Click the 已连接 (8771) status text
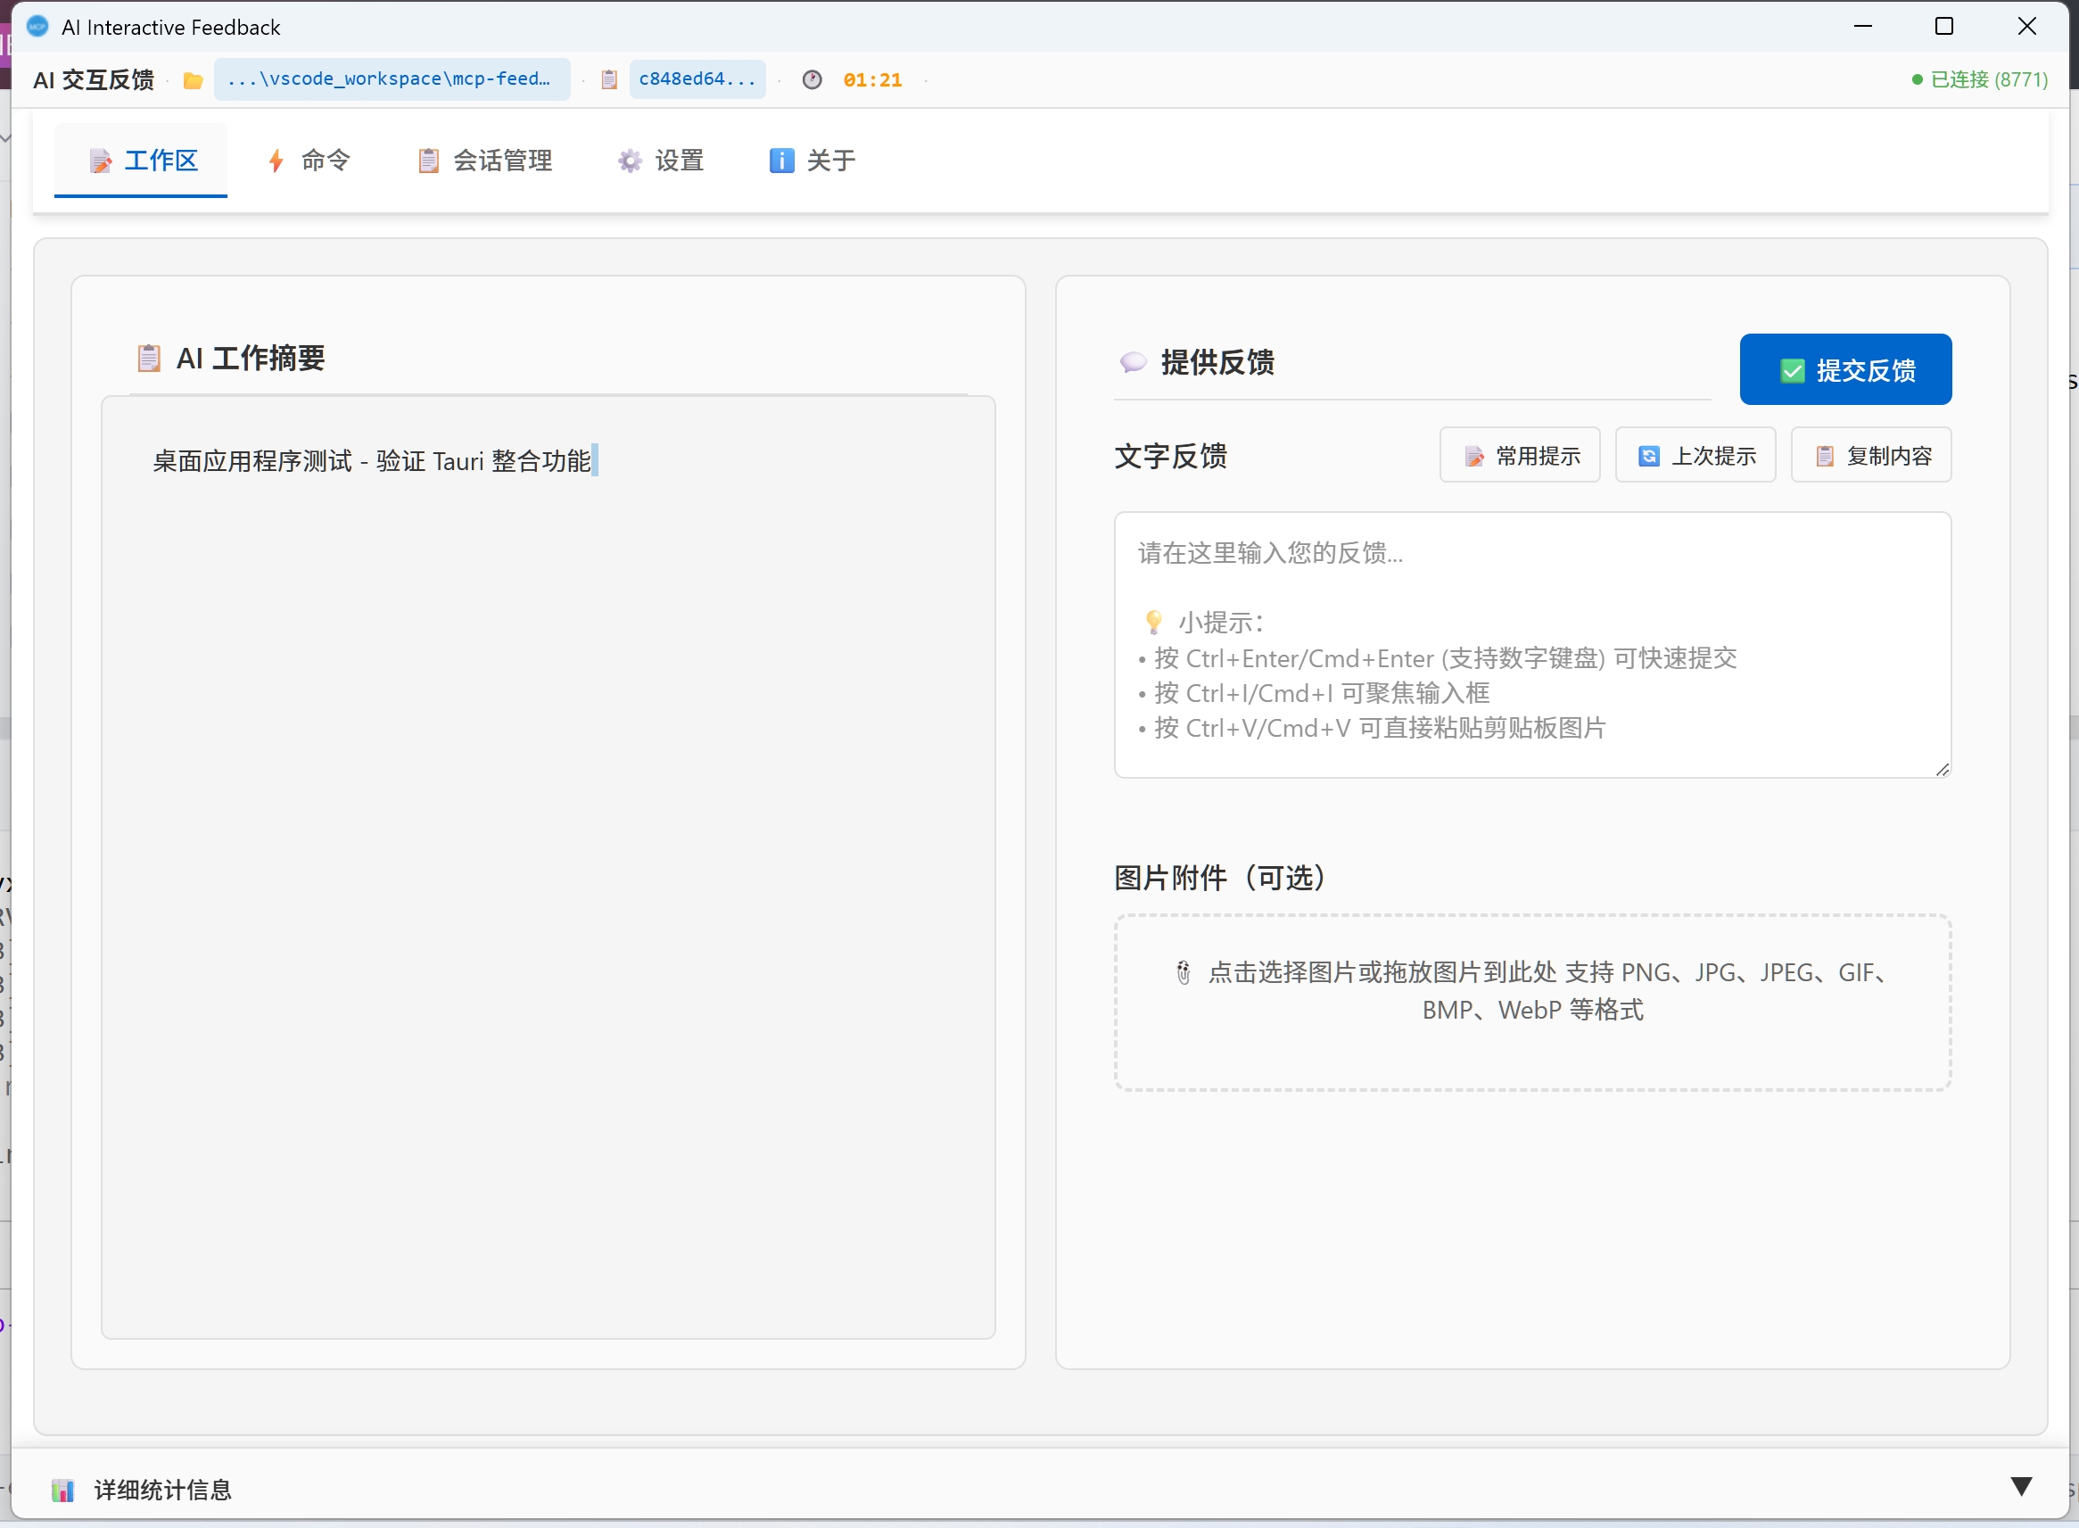The image size is (2079, 1528). [1989, 79]
